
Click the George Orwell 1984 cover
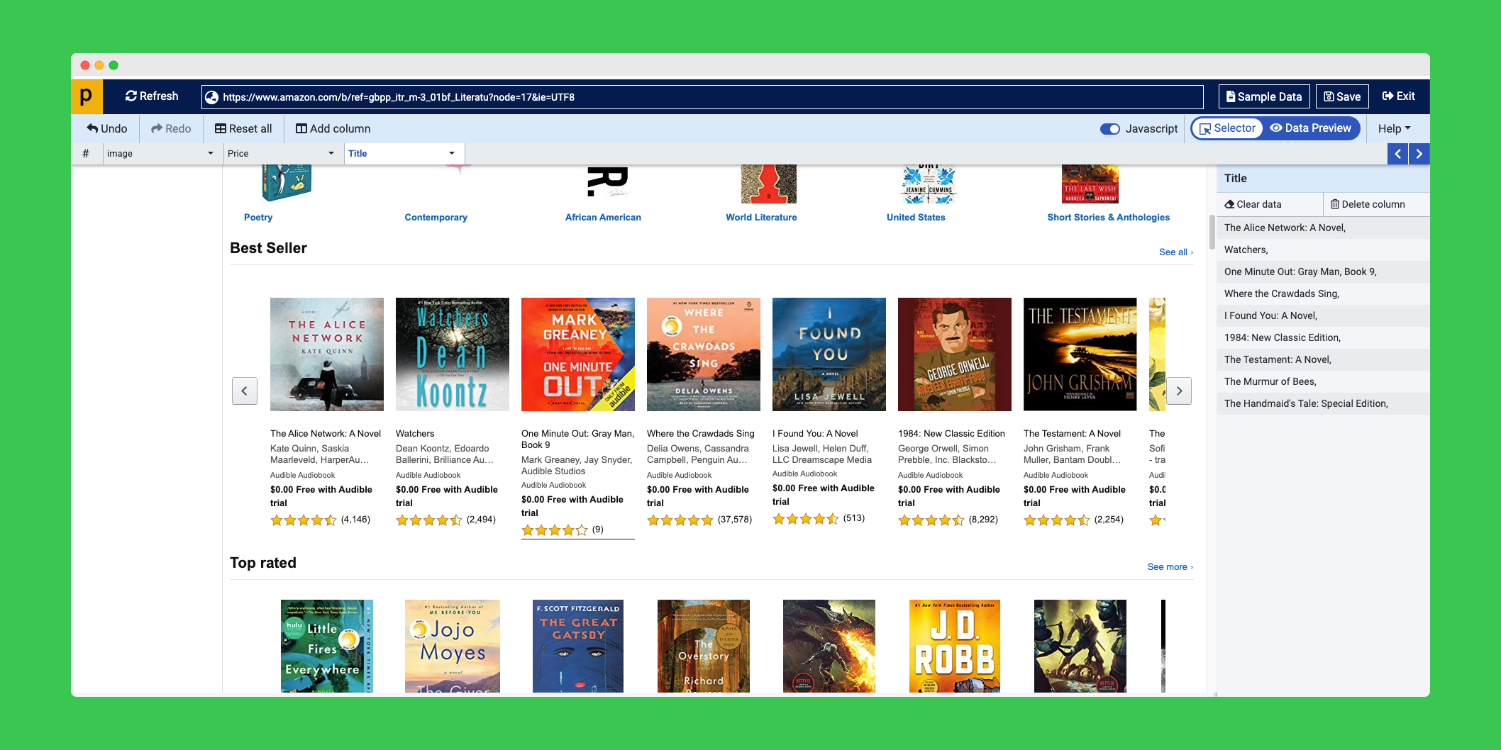pyautogui.click(x=955, y=354)
